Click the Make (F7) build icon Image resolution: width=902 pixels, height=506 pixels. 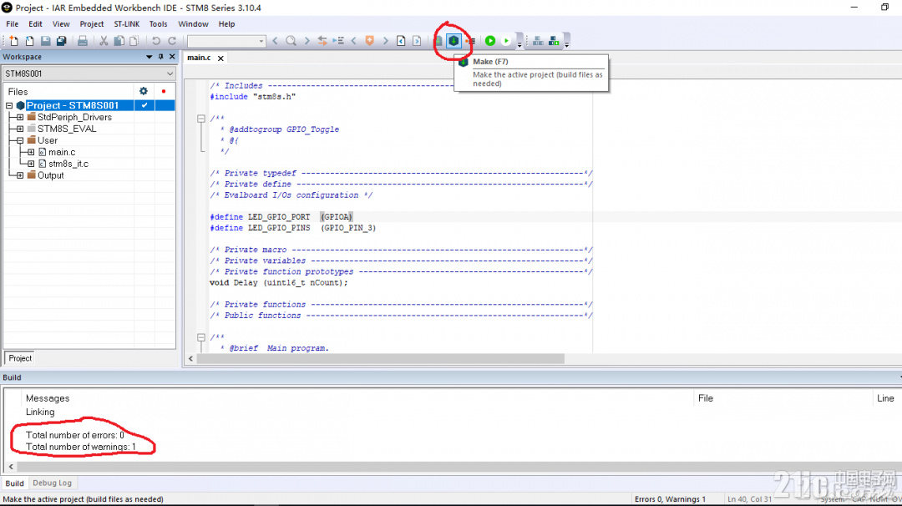[x=454, y=41]
